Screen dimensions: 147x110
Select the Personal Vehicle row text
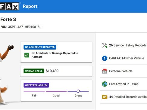(x=121, y=71)
